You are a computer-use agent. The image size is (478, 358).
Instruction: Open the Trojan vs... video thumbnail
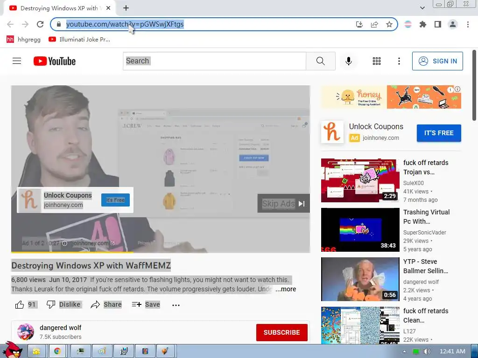(360, 180)
